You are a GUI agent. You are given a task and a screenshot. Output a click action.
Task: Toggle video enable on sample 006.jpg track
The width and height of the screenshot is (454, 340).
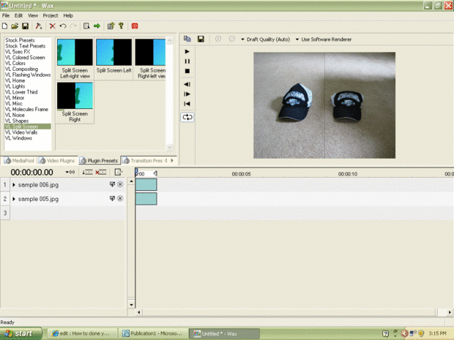point(112,184)
